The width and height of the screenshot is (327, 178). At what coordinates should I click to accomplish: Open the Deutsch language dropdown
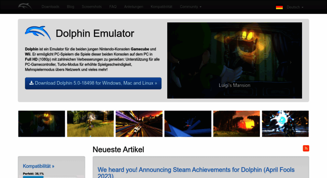pos(295,7)
